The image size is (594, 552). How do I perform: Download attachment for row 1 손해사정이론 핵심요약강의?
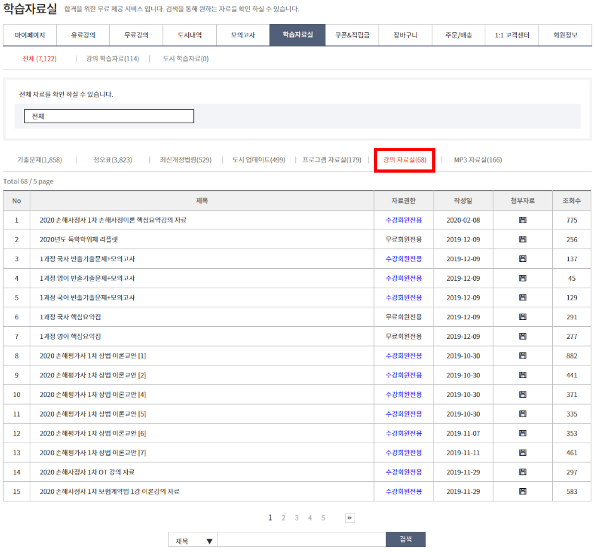point(523,220)
